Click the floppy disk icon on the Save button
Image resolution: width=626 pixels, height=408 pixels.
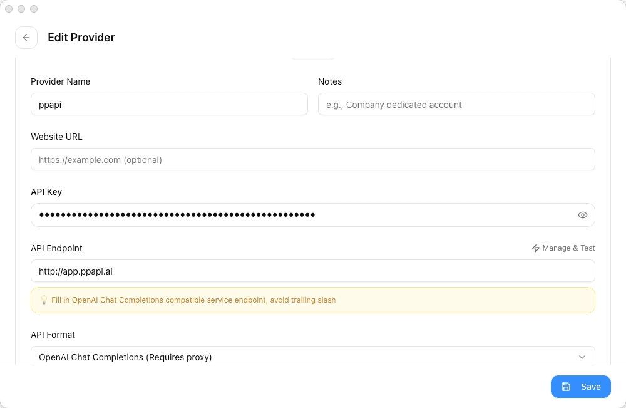click(566, 387)
